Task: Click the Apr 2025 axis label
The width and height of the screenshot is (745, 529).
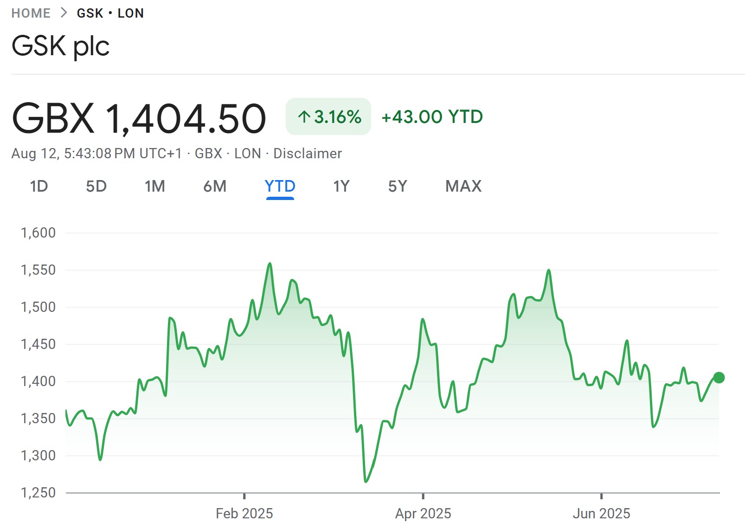Action: pyautogui.click(x=423, y=513)
